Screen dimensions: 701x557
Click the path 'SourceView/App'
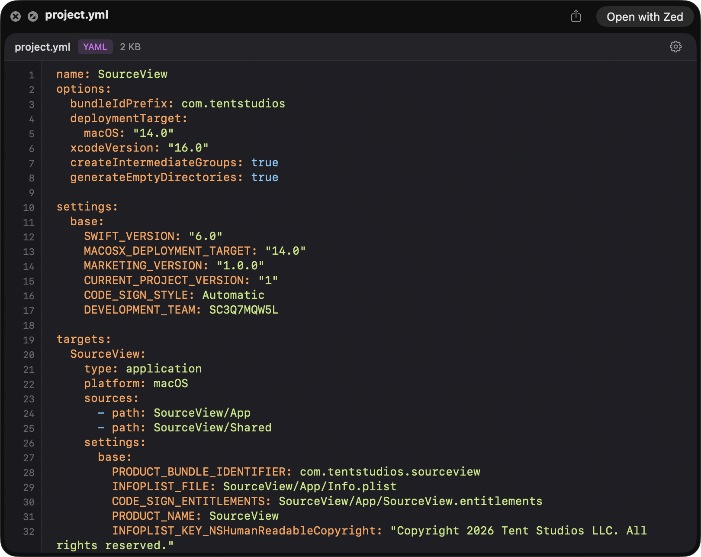(202, 413)
